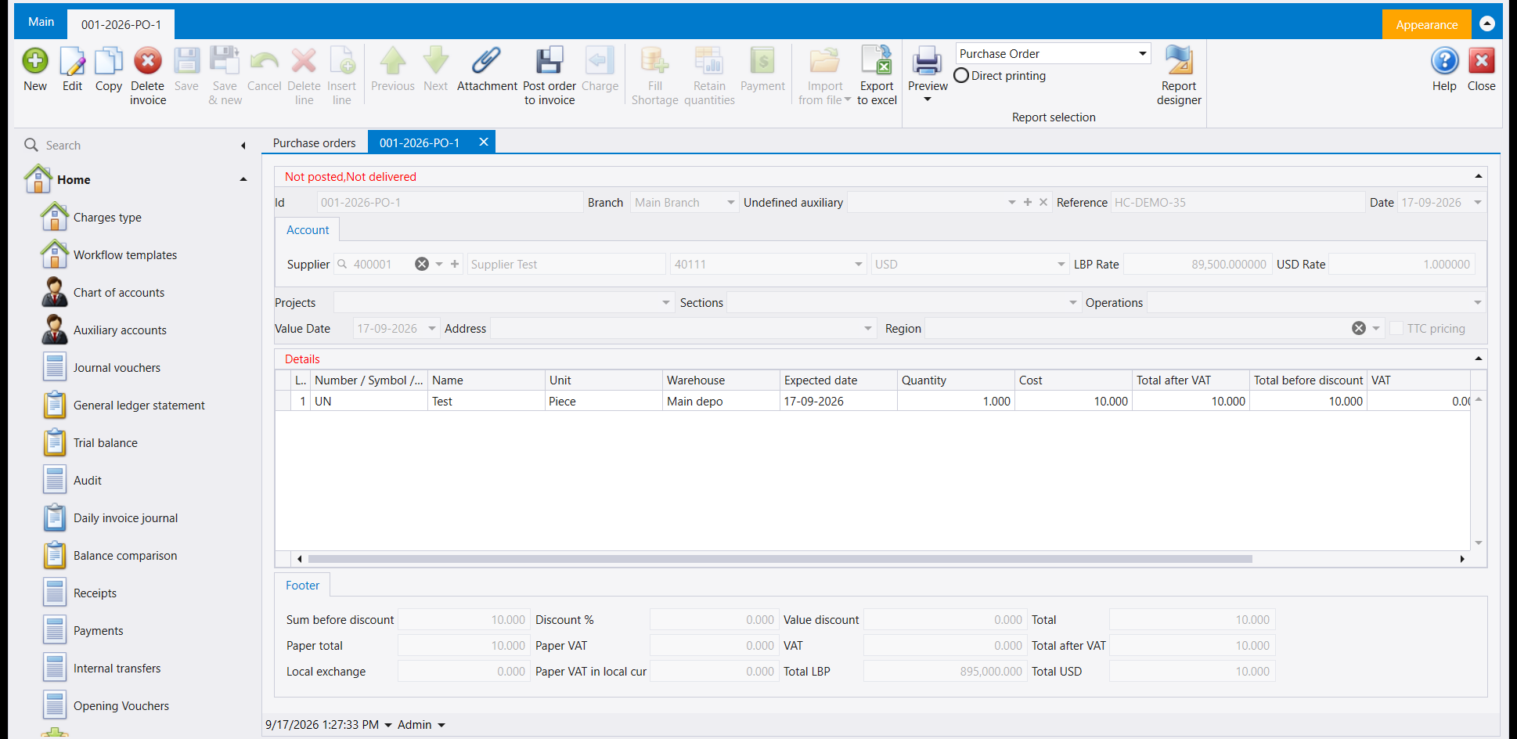Viewport: 1517px width, 739px height.
Task: Open the Projects dropdown
Action: tap(666, 303)
